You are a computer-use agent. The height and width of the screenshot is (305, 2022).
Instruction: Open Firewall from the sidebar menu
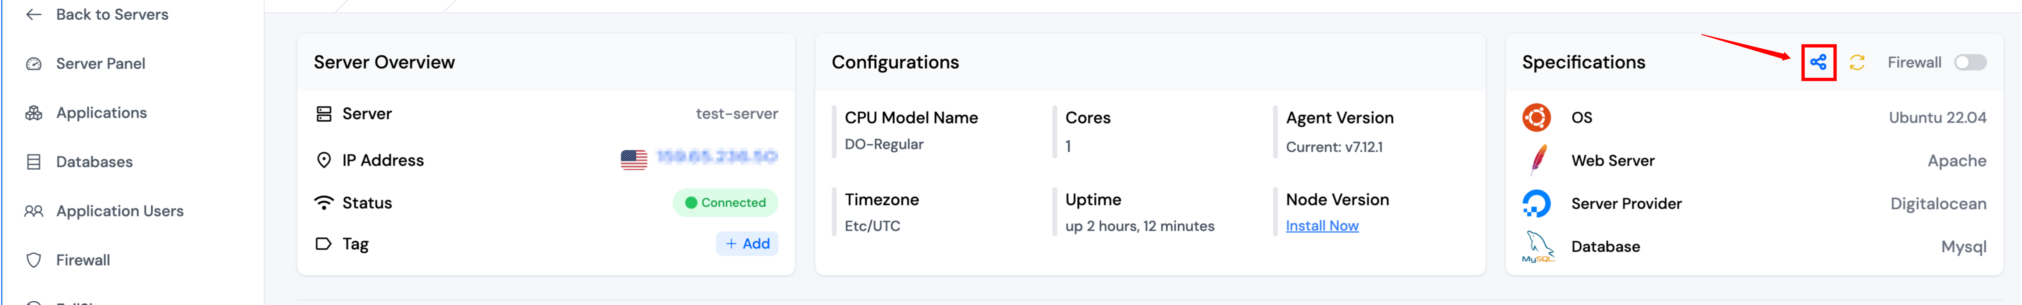83,260
